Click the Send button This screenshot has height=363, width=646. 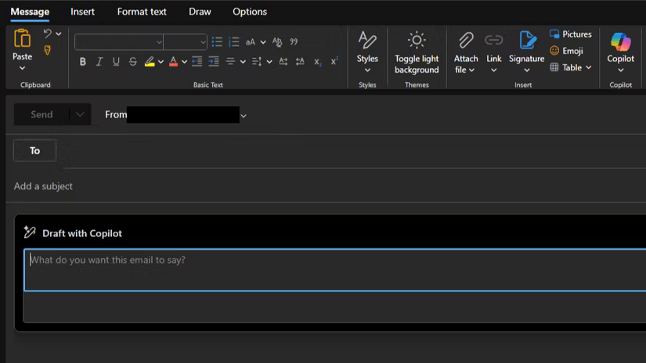click(x=42, y=114)
